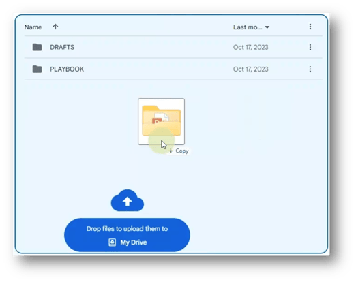This screenshot has width=356, height=282.
Task: Click the DRAFTS folder icon
Action: 37,47
